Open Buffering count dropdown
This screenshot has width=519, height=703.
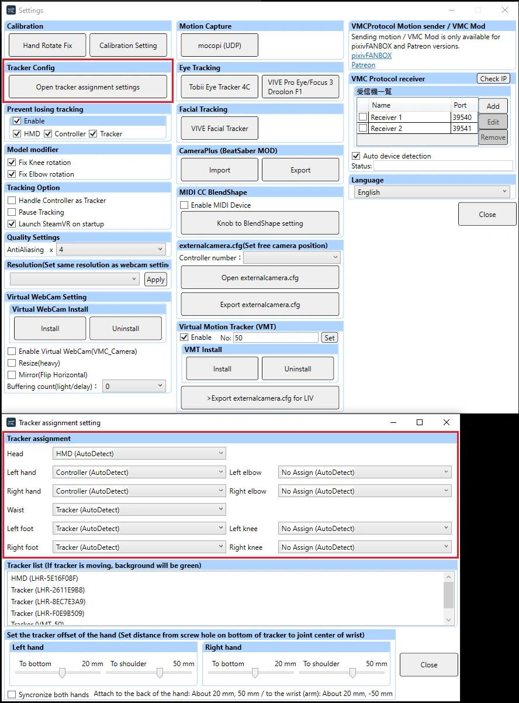[134, 386]
